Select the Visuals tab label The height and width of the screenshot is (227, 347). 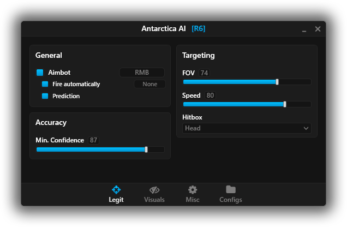[x=154, y=200]
